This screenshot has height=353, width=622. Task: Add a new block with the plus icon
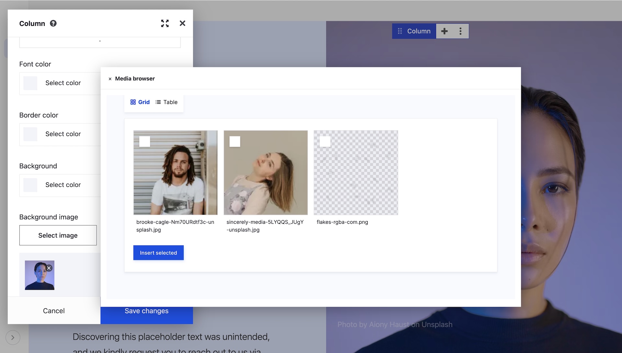(444, 31)
